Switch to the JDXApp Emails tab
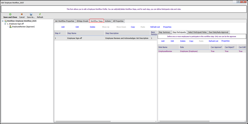Image resolution: width=248 pixels, height=124 pixels. pos(82,21)
